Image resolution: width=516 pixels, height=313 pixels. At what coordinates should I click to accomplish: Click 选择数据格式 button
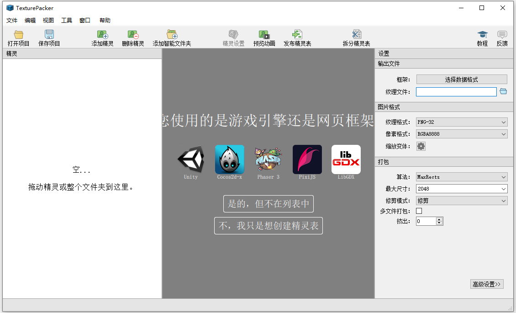[461, 79]
